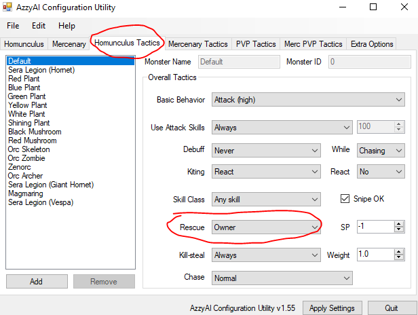Screen dimensions: 418x315
Task: Open the Help menu
Action: 66,26
